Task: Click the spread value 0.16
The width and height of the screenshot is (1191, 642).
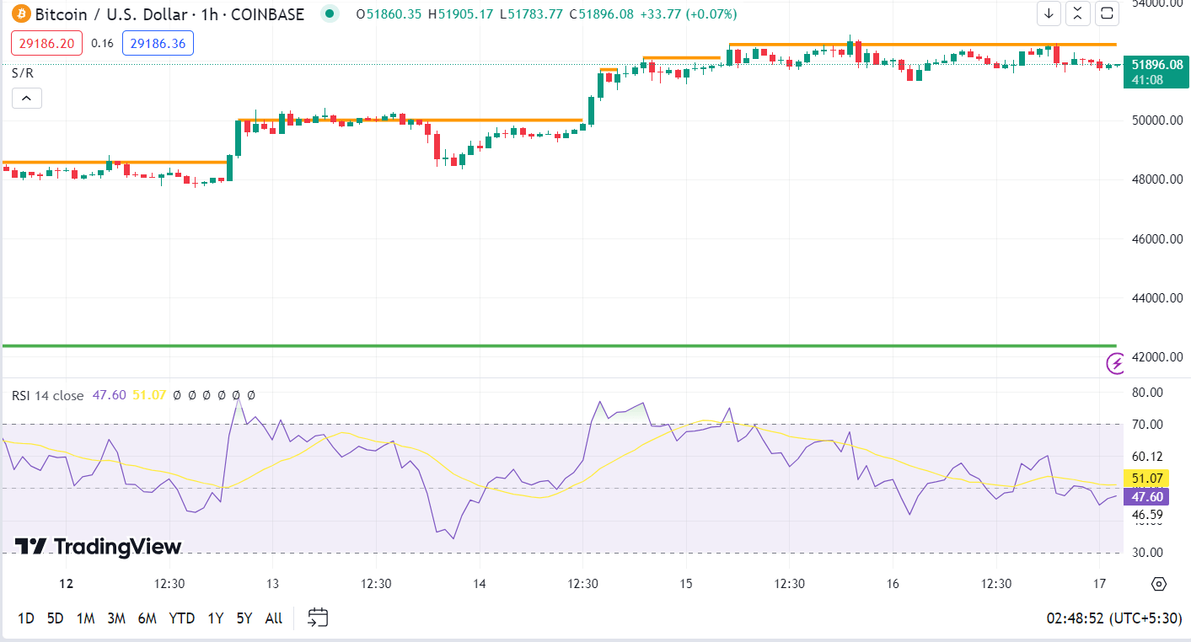Action: coord(102,43)
